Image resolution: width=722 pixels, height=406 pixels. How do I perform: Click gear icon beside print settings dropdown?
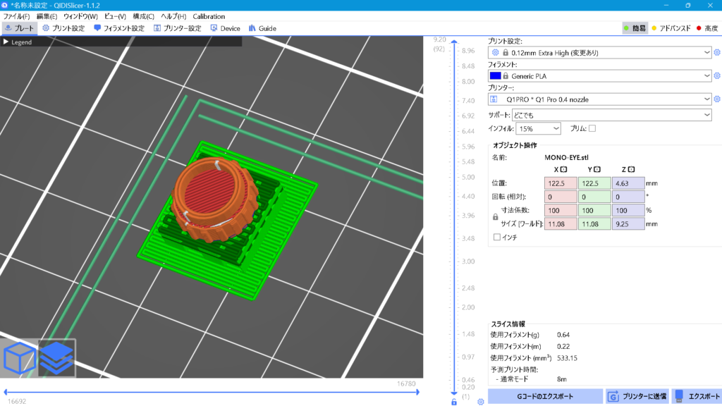[717, 52]
